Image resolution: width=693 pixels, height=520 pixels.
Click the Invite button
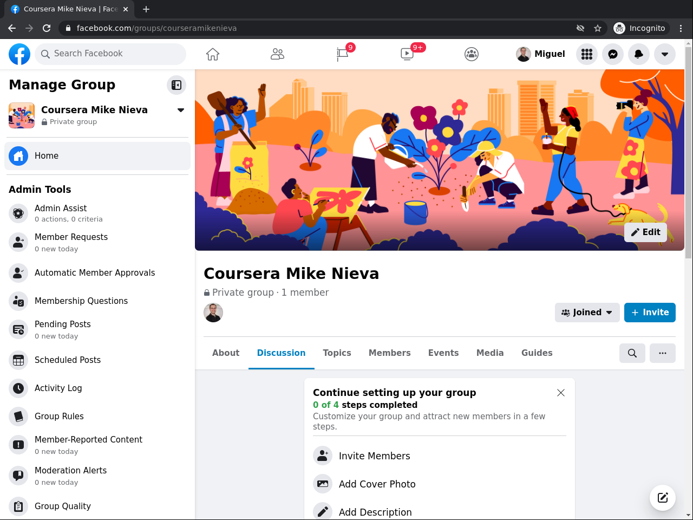650,313
